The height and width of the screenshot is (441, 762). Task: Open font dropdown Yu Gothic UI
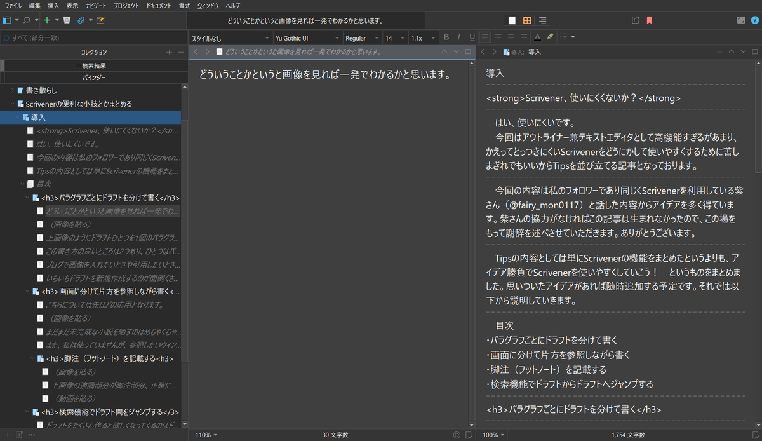coord(308,38)
